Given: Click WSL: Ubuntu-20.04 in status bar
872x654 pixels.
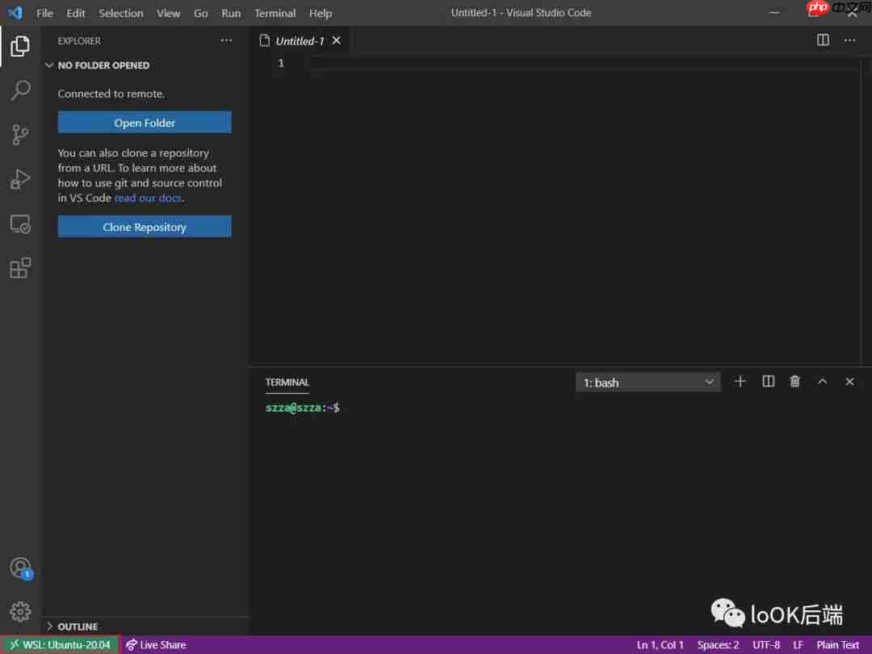Looking at the screenshot, I should (61, 644).
